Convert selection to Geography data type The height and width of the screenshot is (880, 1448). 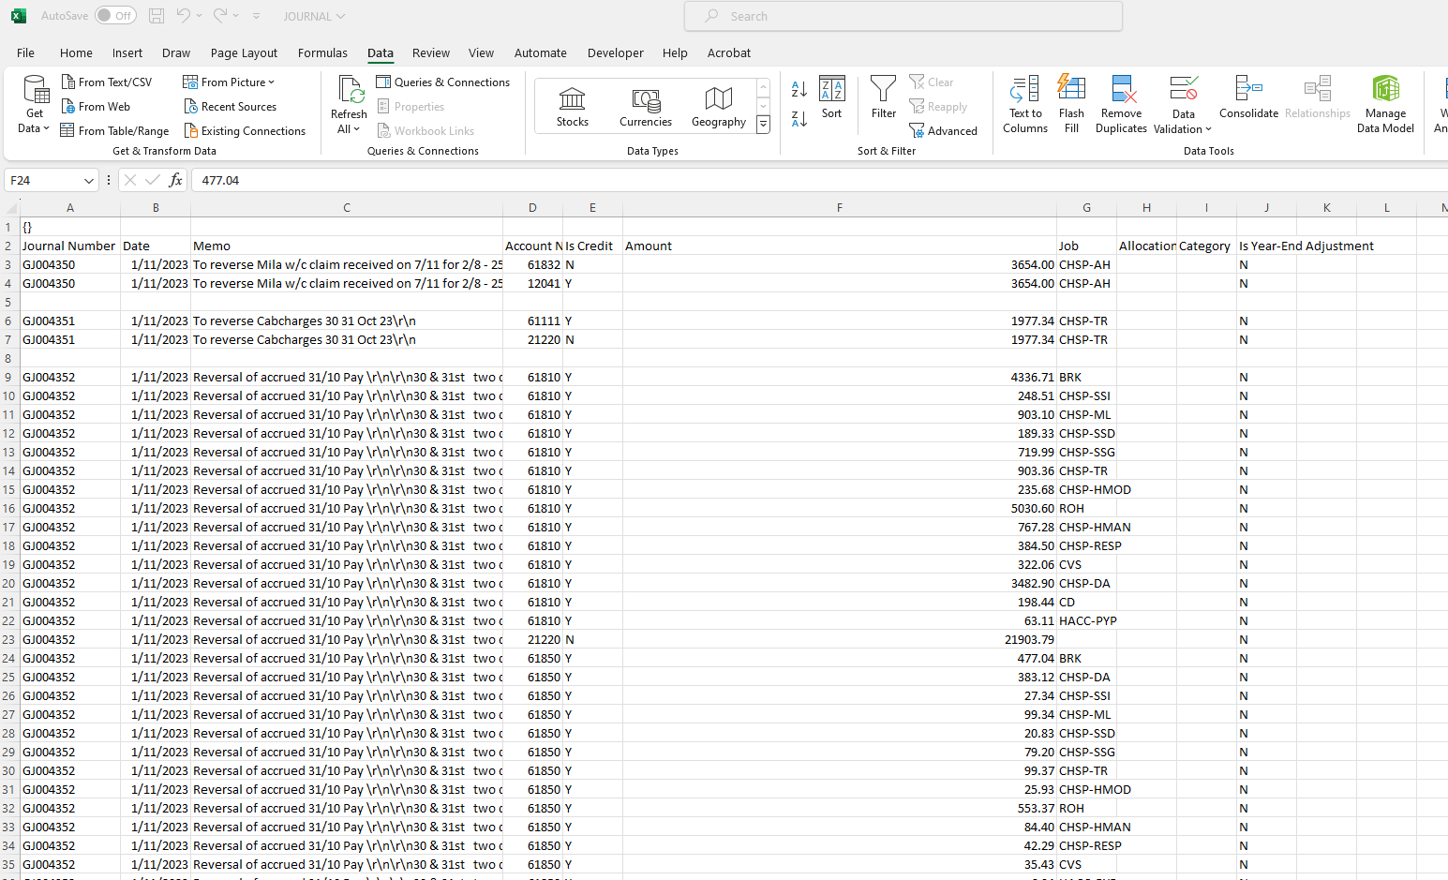719,106
